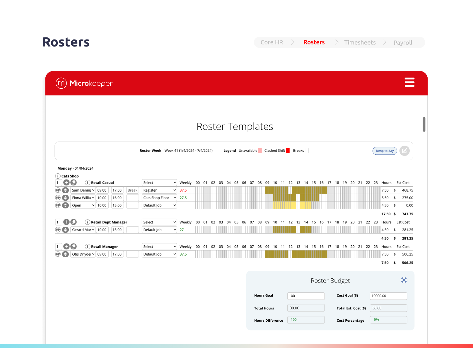Go to the Payroll breadcrumb
473x348 pixels.
(403, 42)
